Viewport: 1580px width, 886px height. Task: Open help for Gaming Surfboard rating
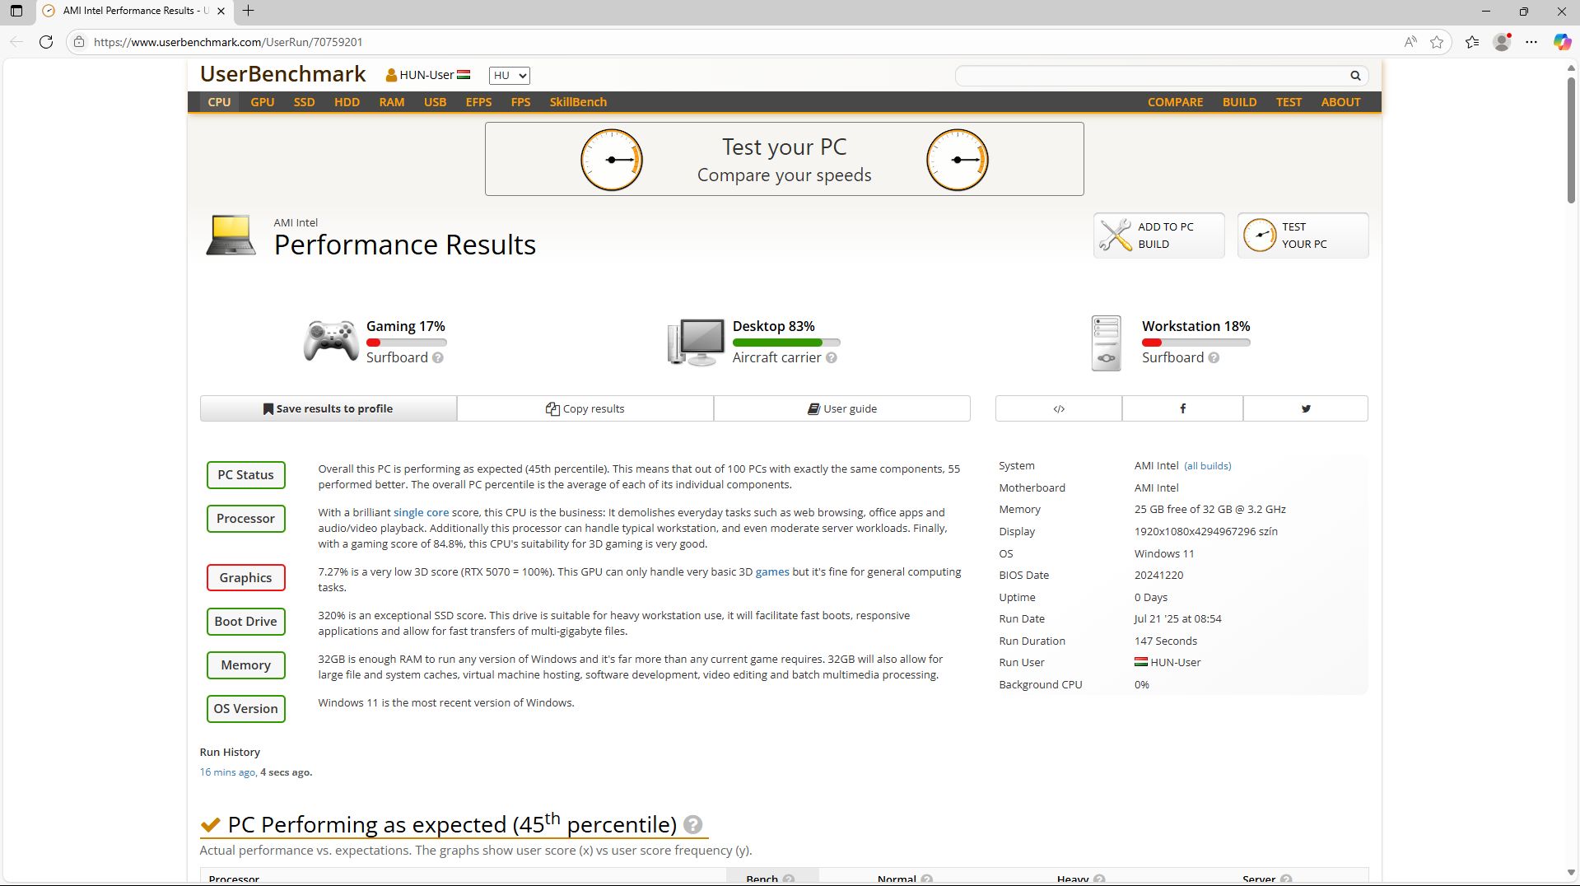(438, 358)
